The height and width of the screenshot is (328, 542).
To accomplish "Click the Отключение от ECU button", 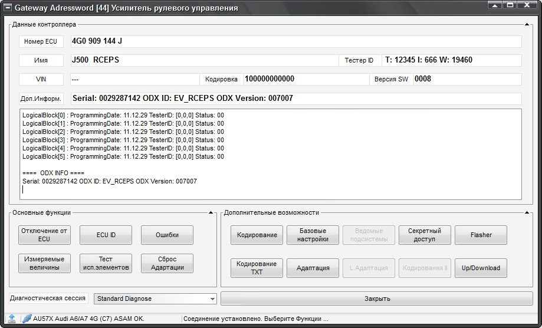I will pos(44,235).
